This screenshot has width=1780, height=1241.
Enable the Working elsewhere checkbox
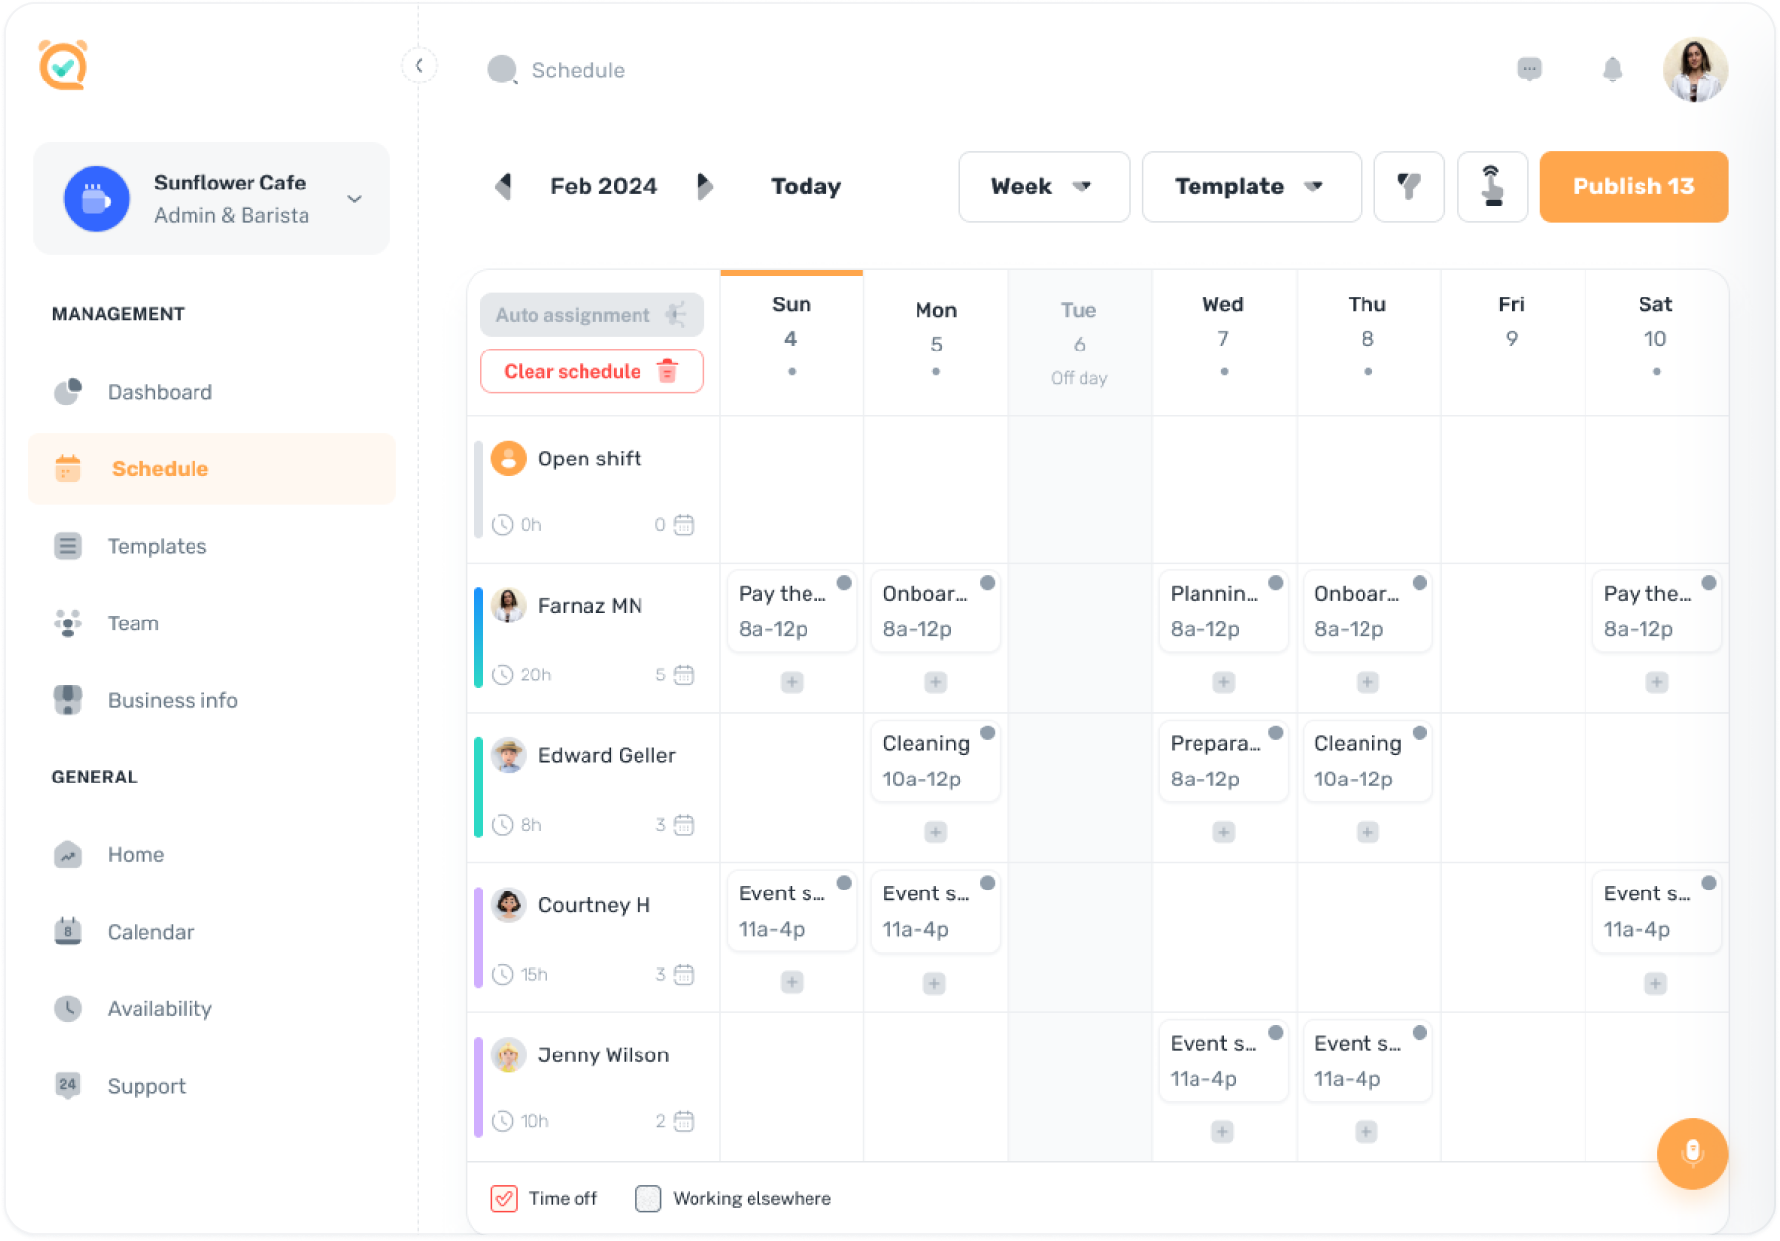pos(647,1199)
